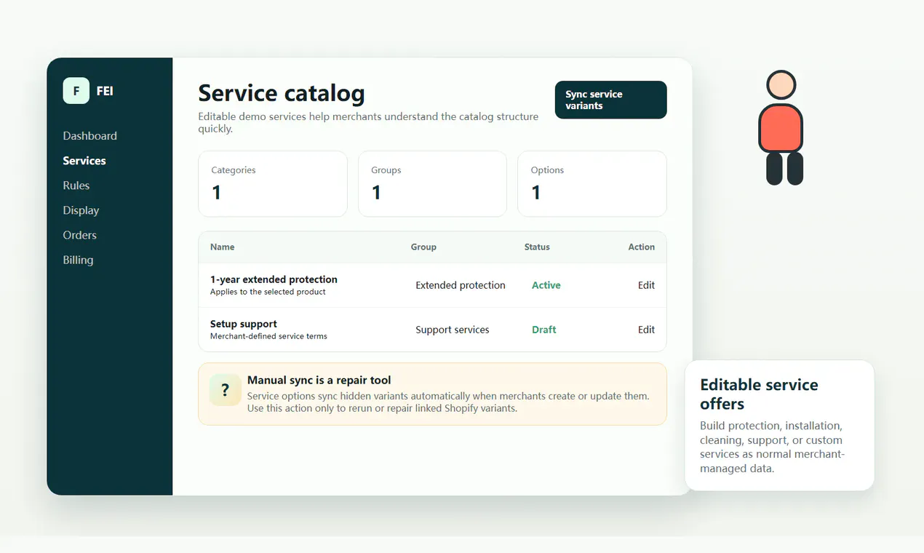Click 'Merchant-defined service terms' subtitle
This screenshot has height=553, width=924.
268,336
